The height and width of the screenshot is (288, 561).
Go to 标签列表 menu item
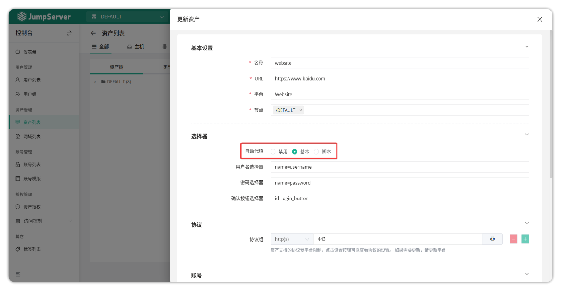click(x=44, y=249)
